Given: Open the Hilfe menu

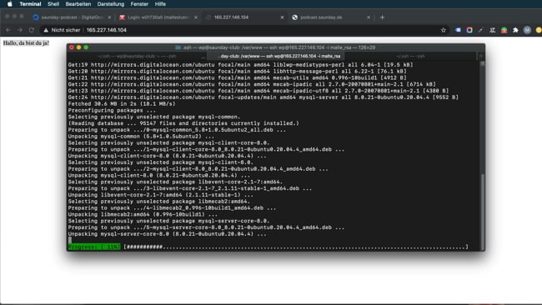Looking at the screenshot, I should click(160, 4).
